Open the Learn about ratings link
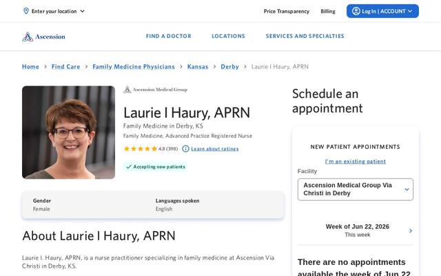Viewport: 441px width, 276px height. pos(215,149)
